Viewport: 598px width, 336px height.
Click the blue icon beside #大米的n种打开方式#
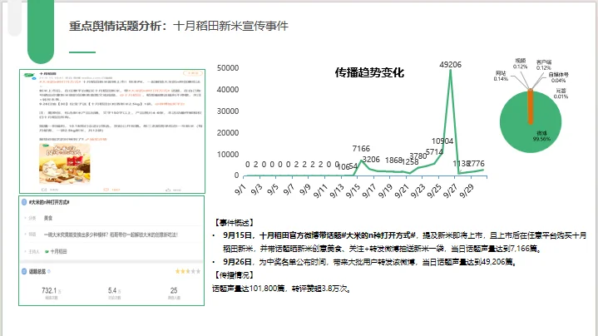(24, 202)
